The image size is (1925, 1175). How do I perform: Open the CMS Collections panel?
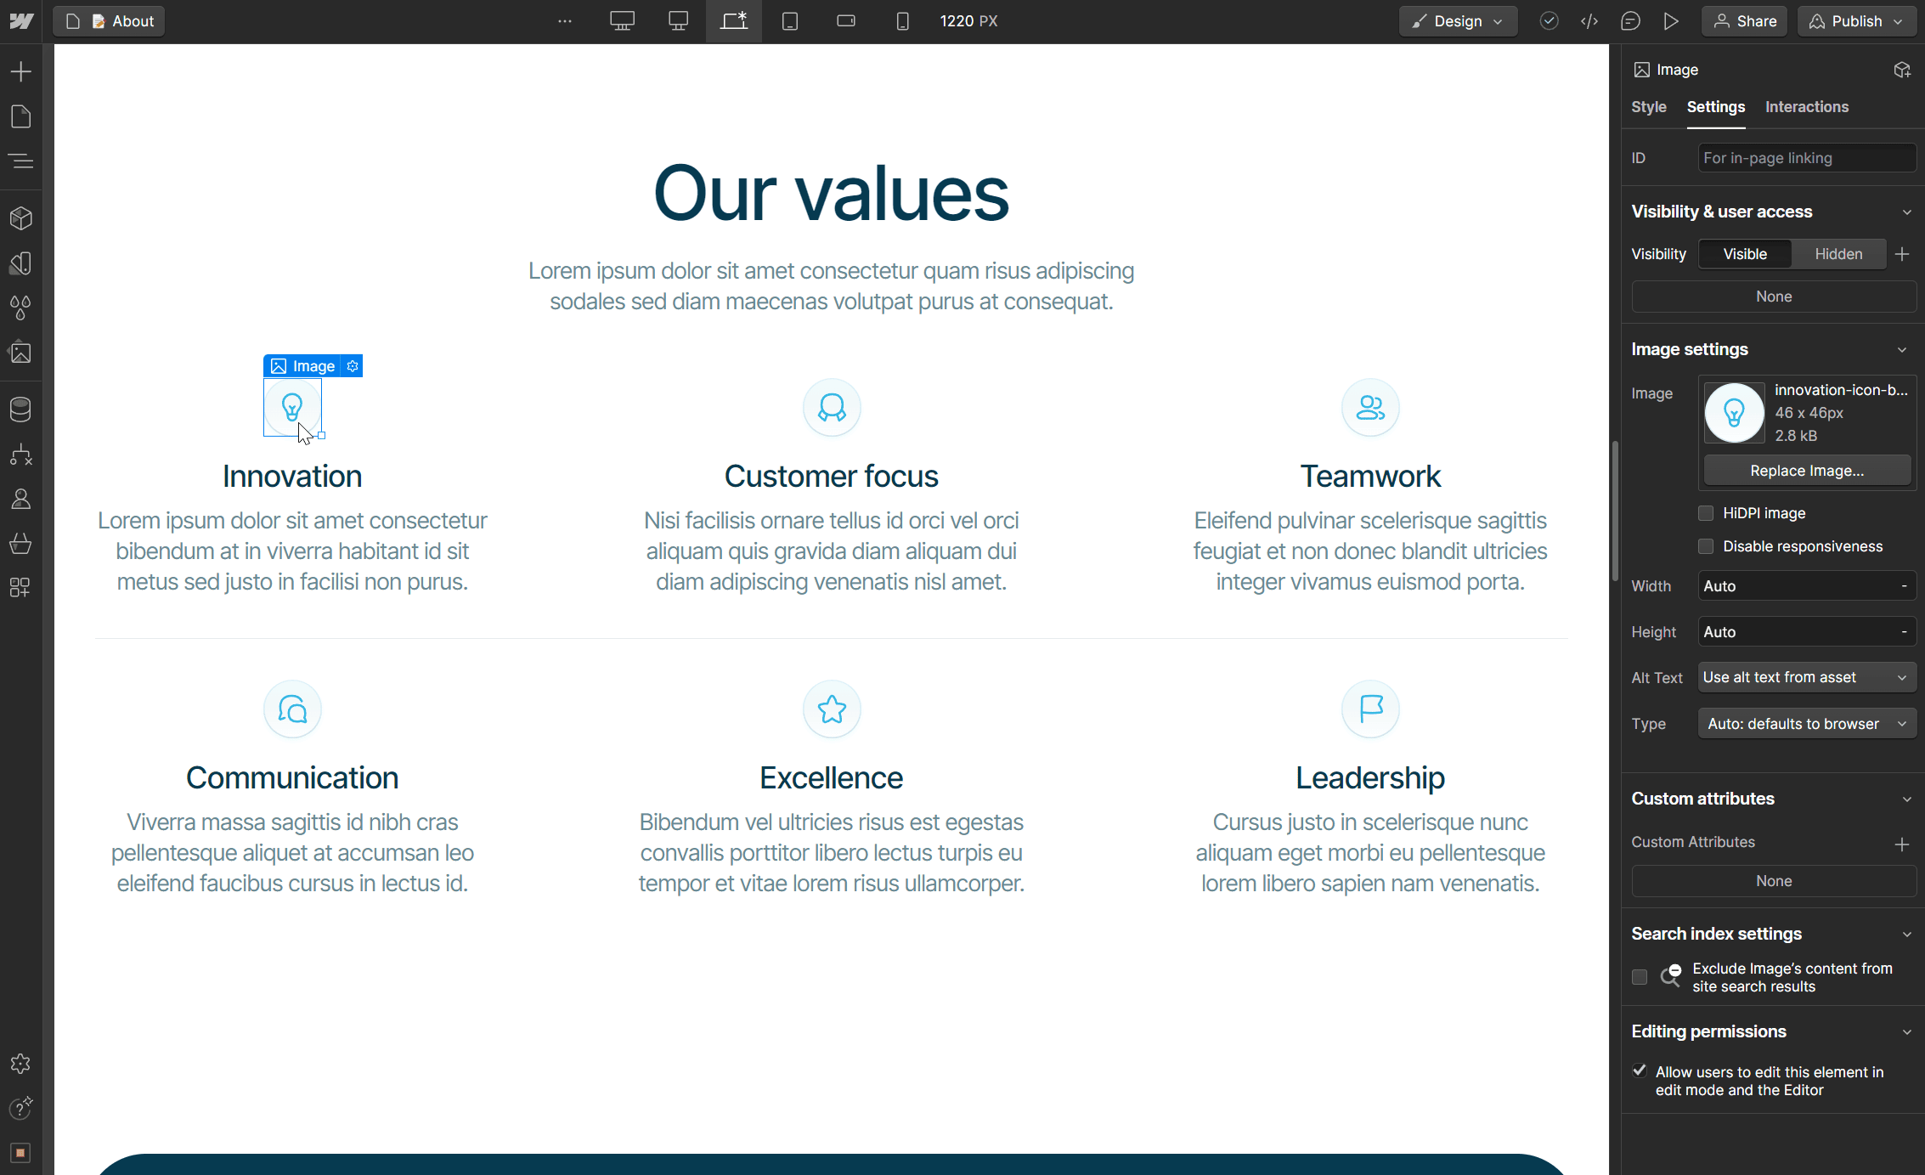point(20,409)
